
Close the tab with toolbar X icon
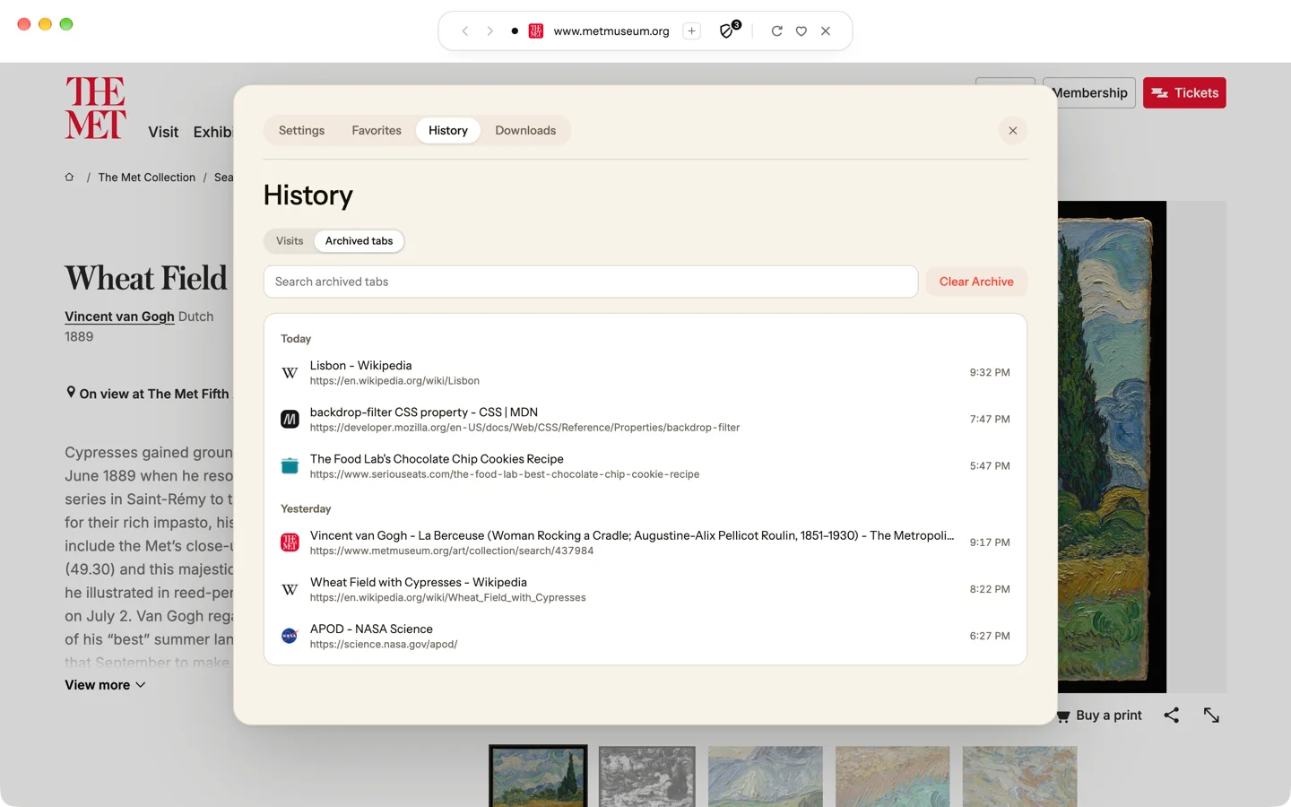[x=826, y=31]
